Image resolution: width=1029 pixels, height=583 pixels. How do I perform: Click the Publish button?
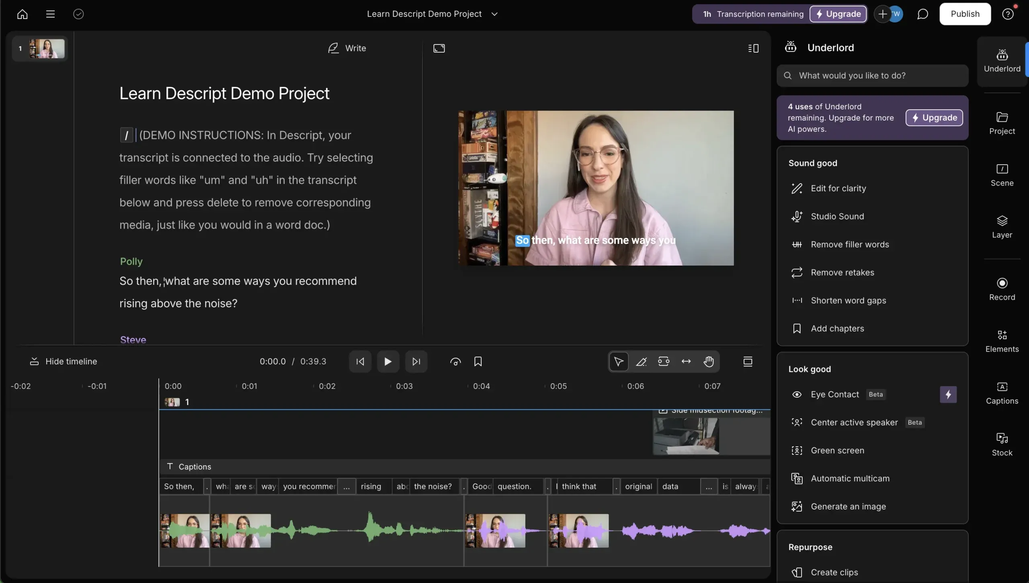click(965, 14)
